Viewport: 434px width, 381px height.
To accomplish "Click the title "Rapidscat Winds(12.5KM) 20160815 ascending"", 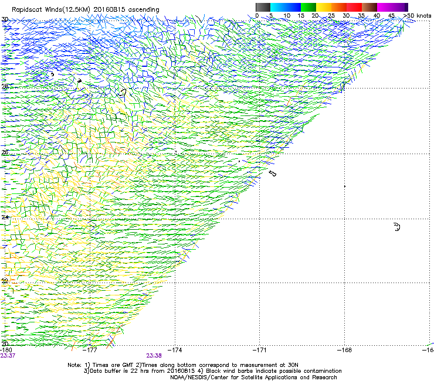I will 86,10.
